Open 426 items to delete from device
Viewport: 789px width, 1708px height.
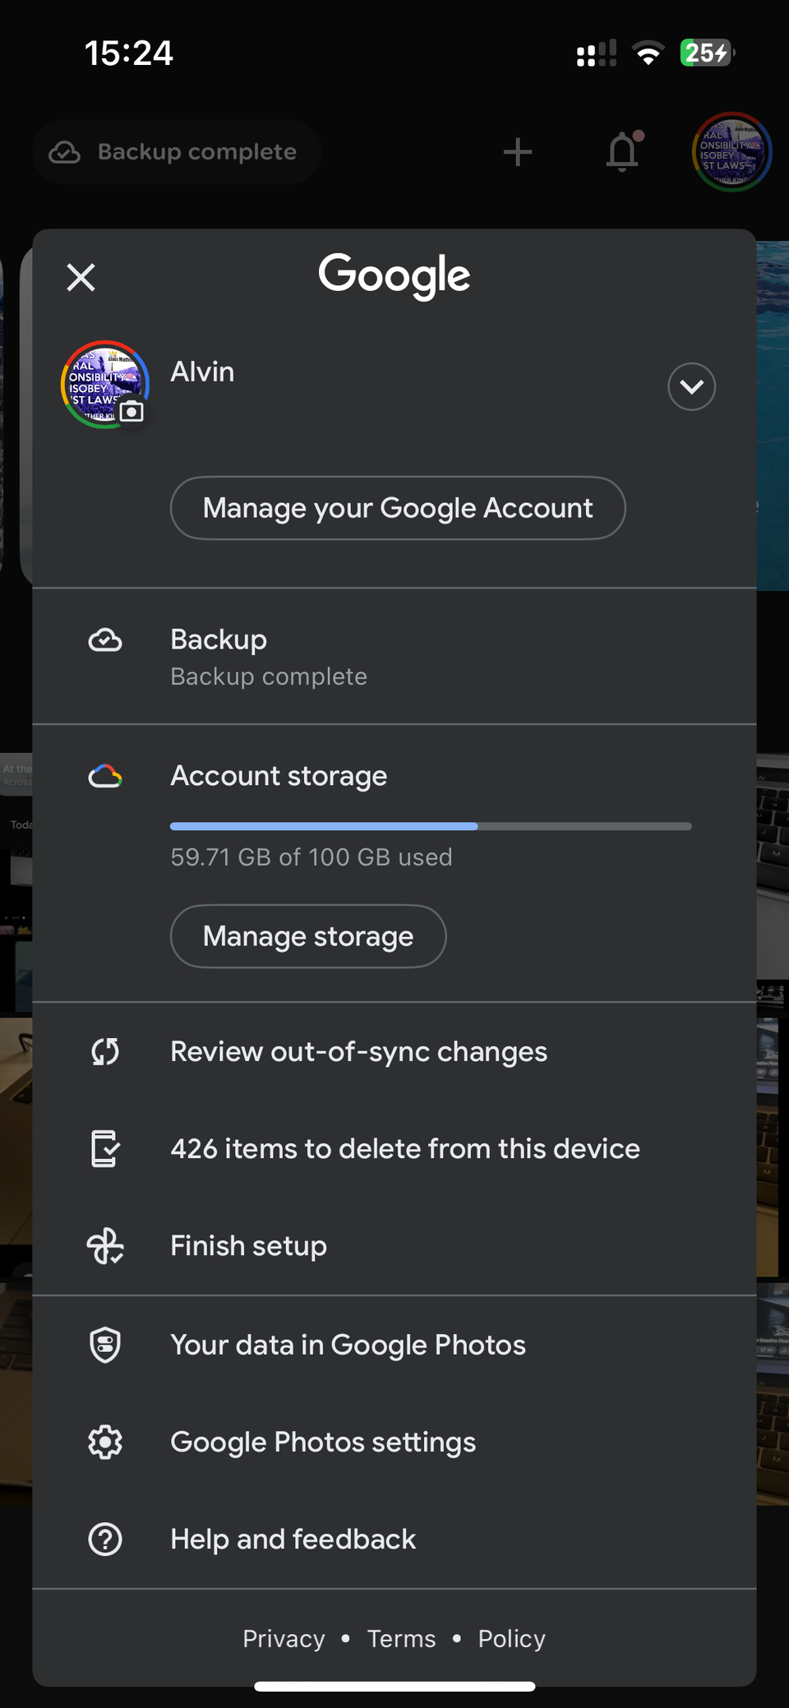pos(405,1148)
